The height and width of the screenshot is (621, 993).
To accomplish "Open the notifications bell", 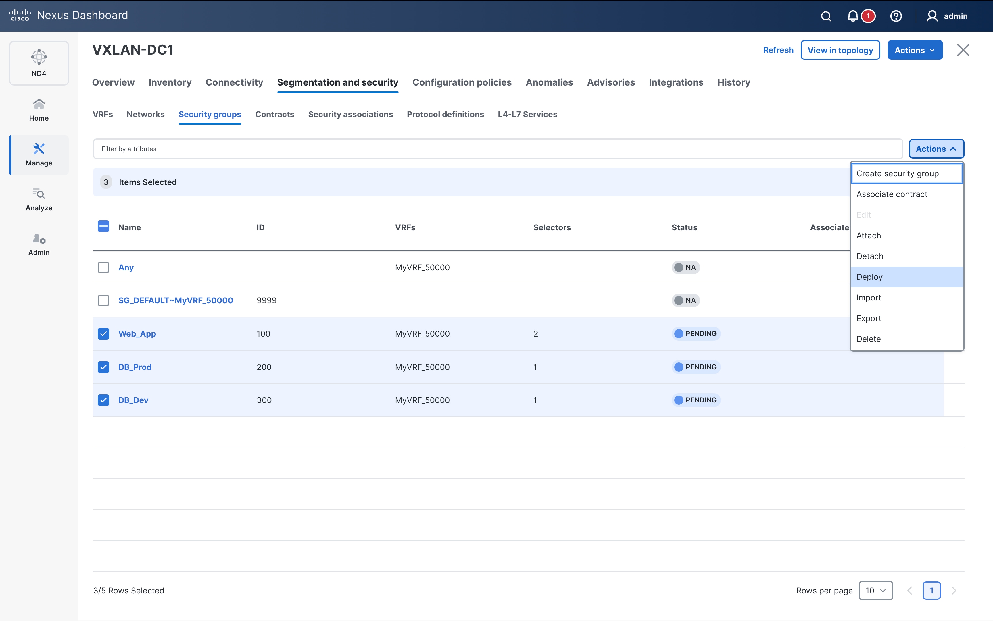I will (x=853, y=16).
